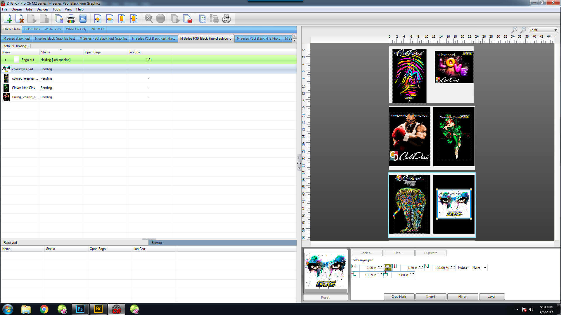
Task: Click the delete job icon with the red X
Action: [x=20, y=19]
